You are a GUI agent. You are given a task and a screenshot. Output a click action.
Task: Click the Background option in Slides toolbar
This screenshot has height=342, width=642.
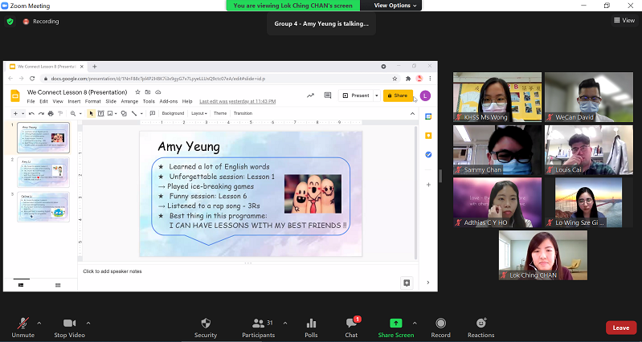pyautogui.click(x=173, y=113)
